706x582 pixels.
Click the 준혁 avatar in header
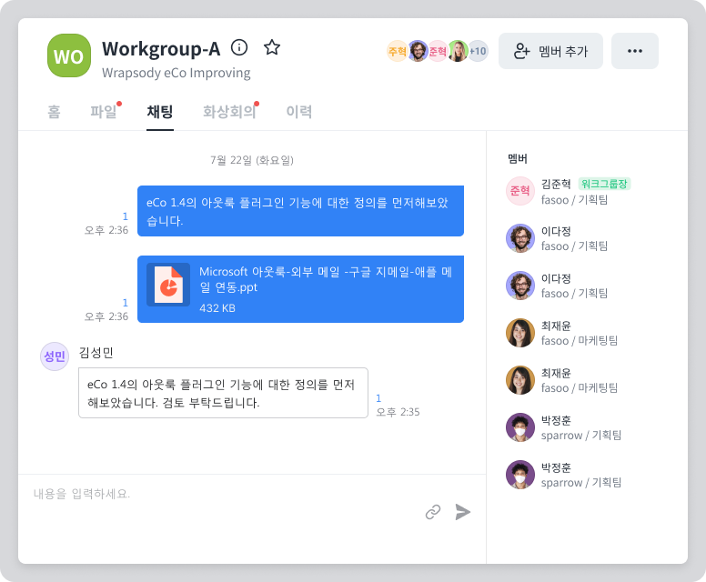pos(438,51)
